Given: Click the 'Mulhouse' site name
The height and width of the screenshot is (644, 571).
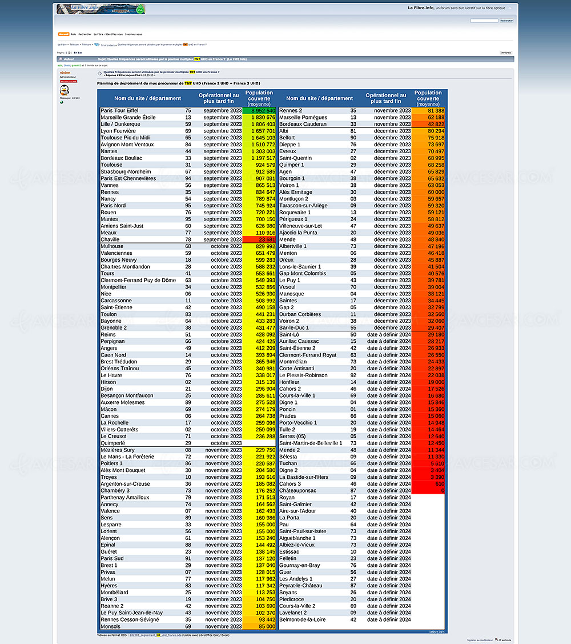Looking at the screenshot, I should coord(112,246).
